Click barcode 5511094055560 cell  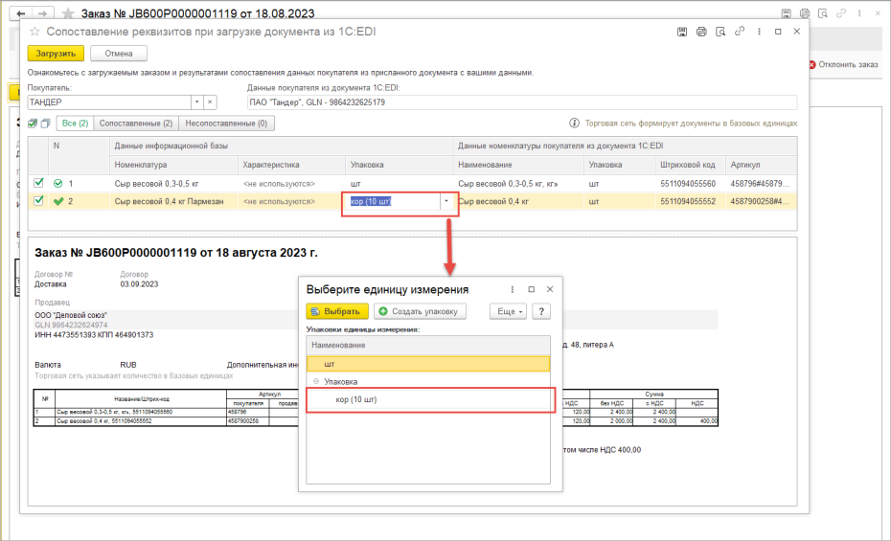pyautogui.click(x=690, y=183)
